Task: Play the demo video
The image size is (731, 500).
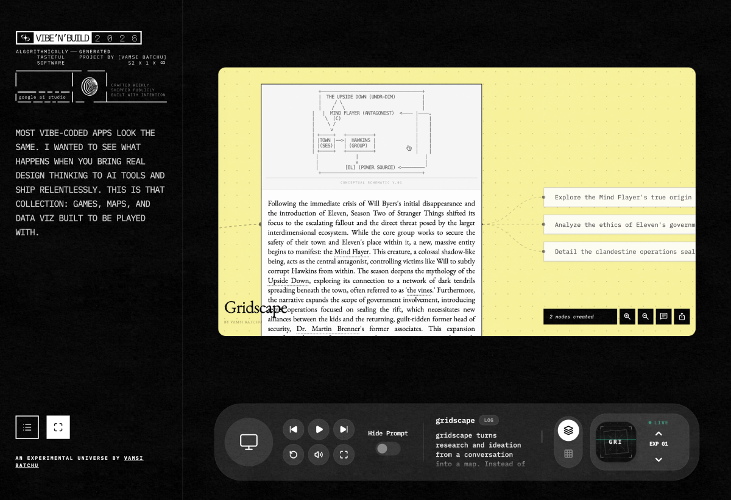Action: click(x=319, y=429)
